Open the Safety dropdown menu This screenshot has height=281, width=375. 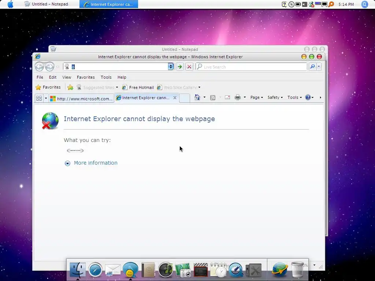coord(275,97)
